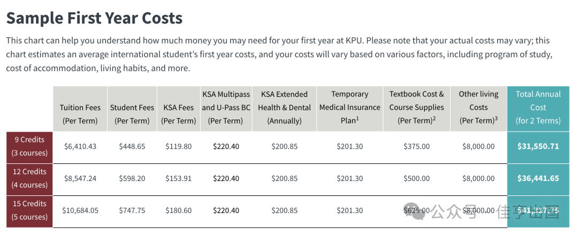This screenshot has height=235, width=578.
Task: Select the 12 Credits row label
Action: [x=29, y=178]
